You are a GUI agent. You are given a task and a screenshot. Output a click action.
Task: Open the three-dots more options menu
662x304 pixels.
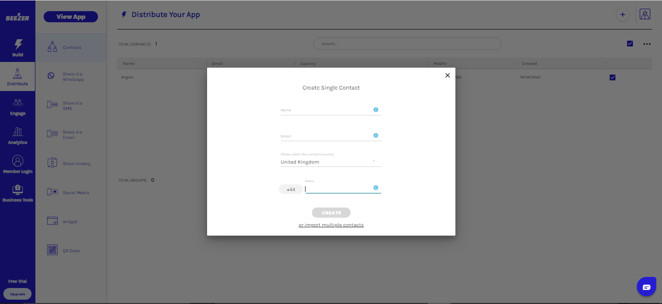(x=646, y=44)
